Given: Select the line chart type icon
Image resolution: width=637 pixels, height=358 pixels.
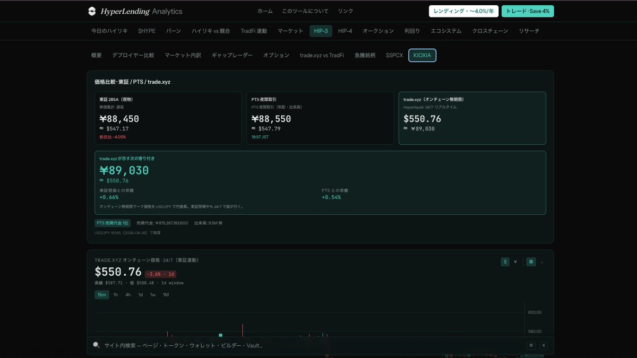Looking at the screenshot, I should [x=542, y=261].
